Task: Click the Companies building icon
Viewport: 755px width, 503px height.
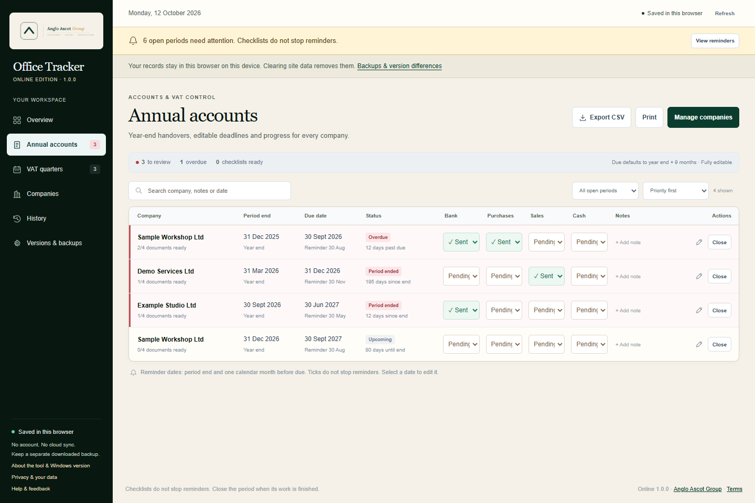Action: pyautogui.click(x=17, y=194)
